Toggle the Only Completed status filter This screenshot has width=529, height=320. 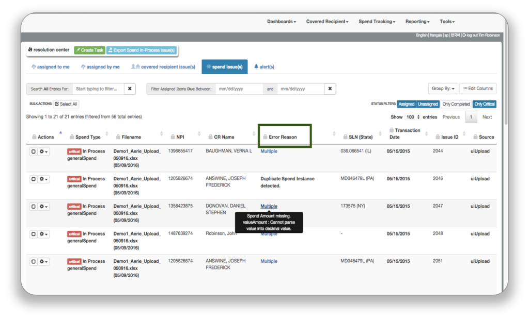(456, 104)
